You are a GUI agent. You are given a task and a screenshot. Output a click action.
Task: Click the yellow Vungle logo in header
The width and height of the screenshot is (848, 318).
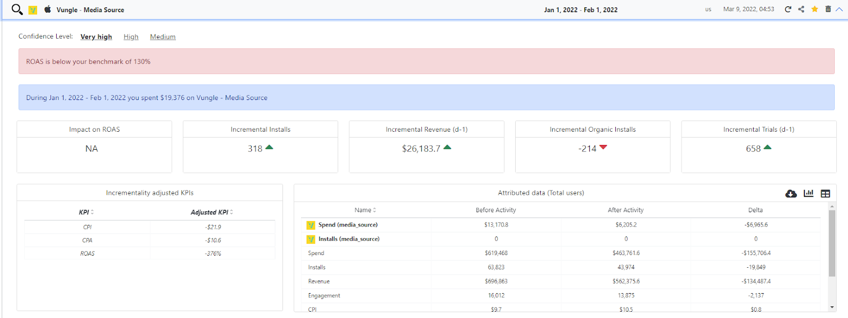(33, 10)
